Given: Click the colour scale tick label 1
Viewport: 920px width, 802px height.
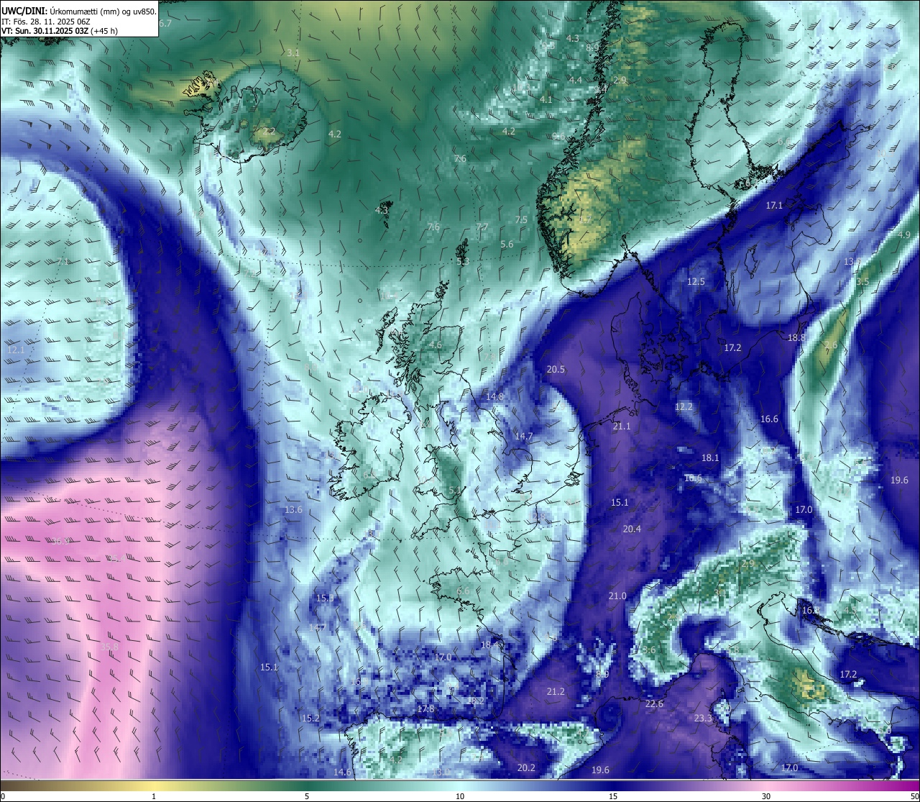Looking at the screenshot, I should pos(154,796).
